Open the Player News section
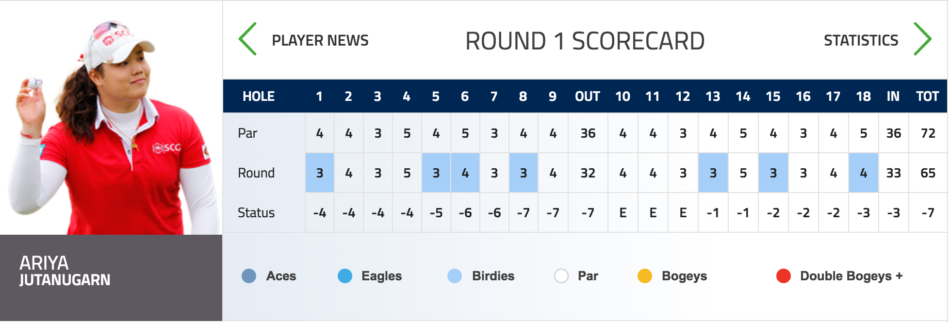This screenshot has width=950, height=322. pos(320,40)
